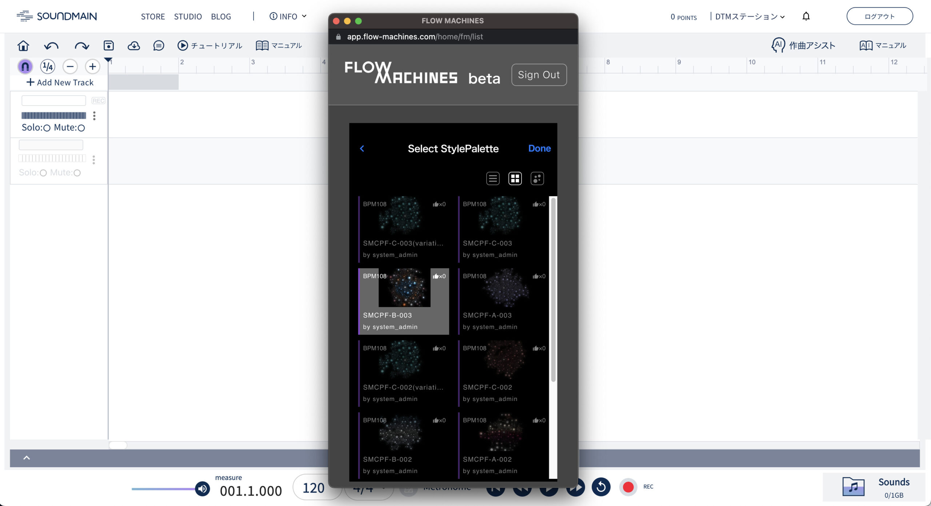Click the lock icon in Flow Machines address bar
This screenshot has width=931, height=506.
click(338, 37)
